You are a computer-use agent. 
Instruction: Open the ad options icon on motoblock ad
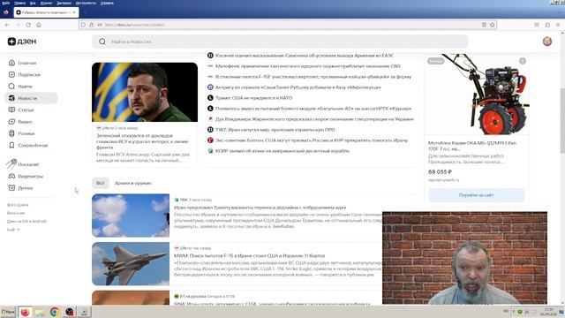pos(523,61)
